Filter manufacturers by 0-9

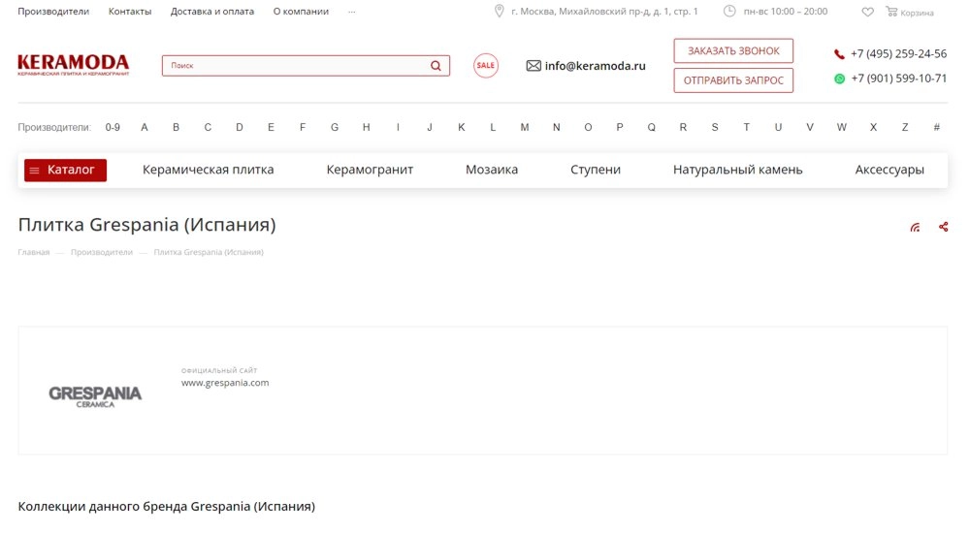tap(113, 127)
